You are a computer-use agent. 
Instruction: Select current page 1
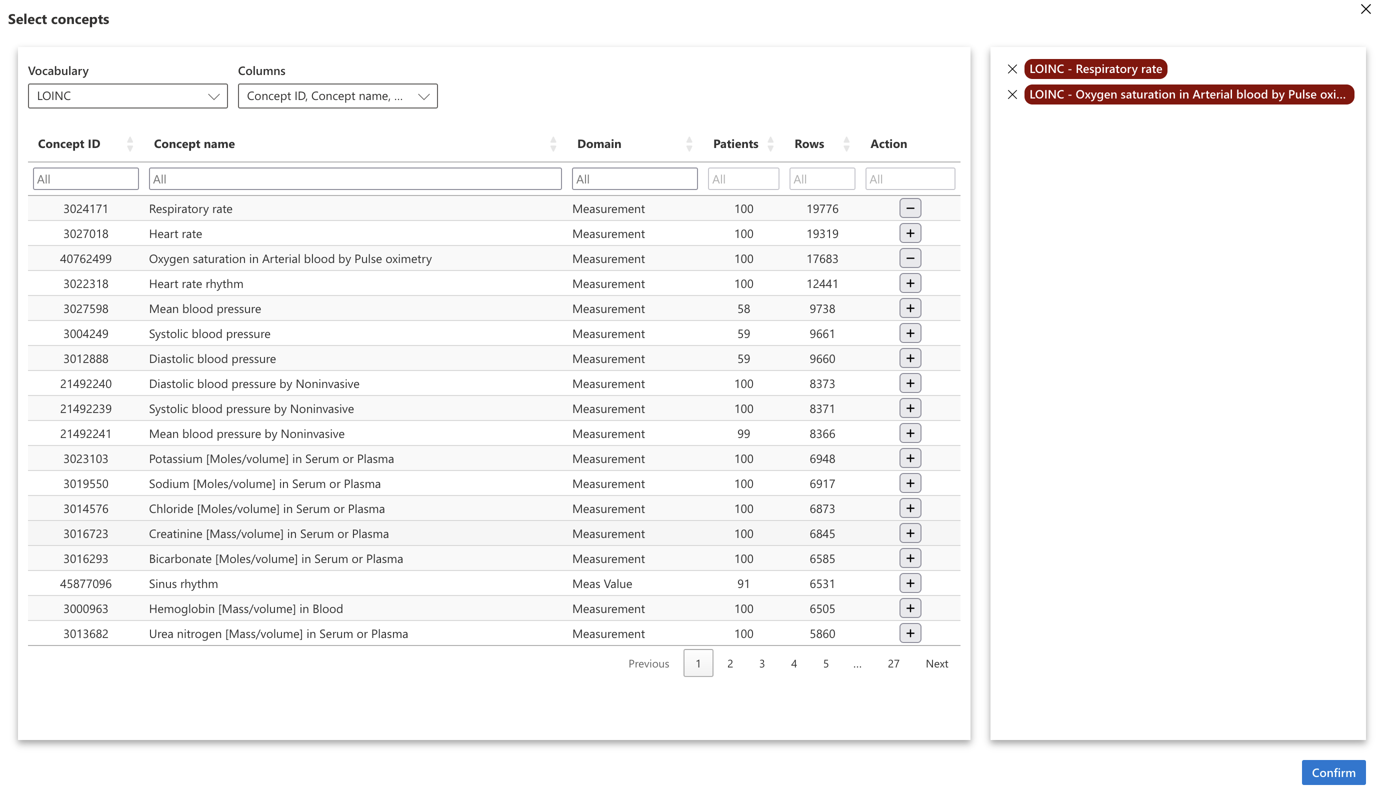coord(698,663)
